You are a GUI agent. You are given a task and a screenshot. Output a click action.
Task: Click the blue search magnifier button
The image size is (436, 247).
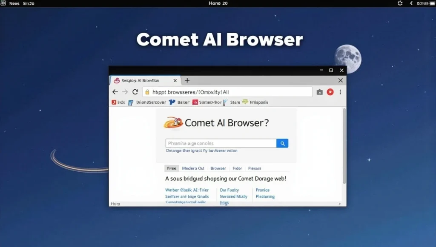282,143
